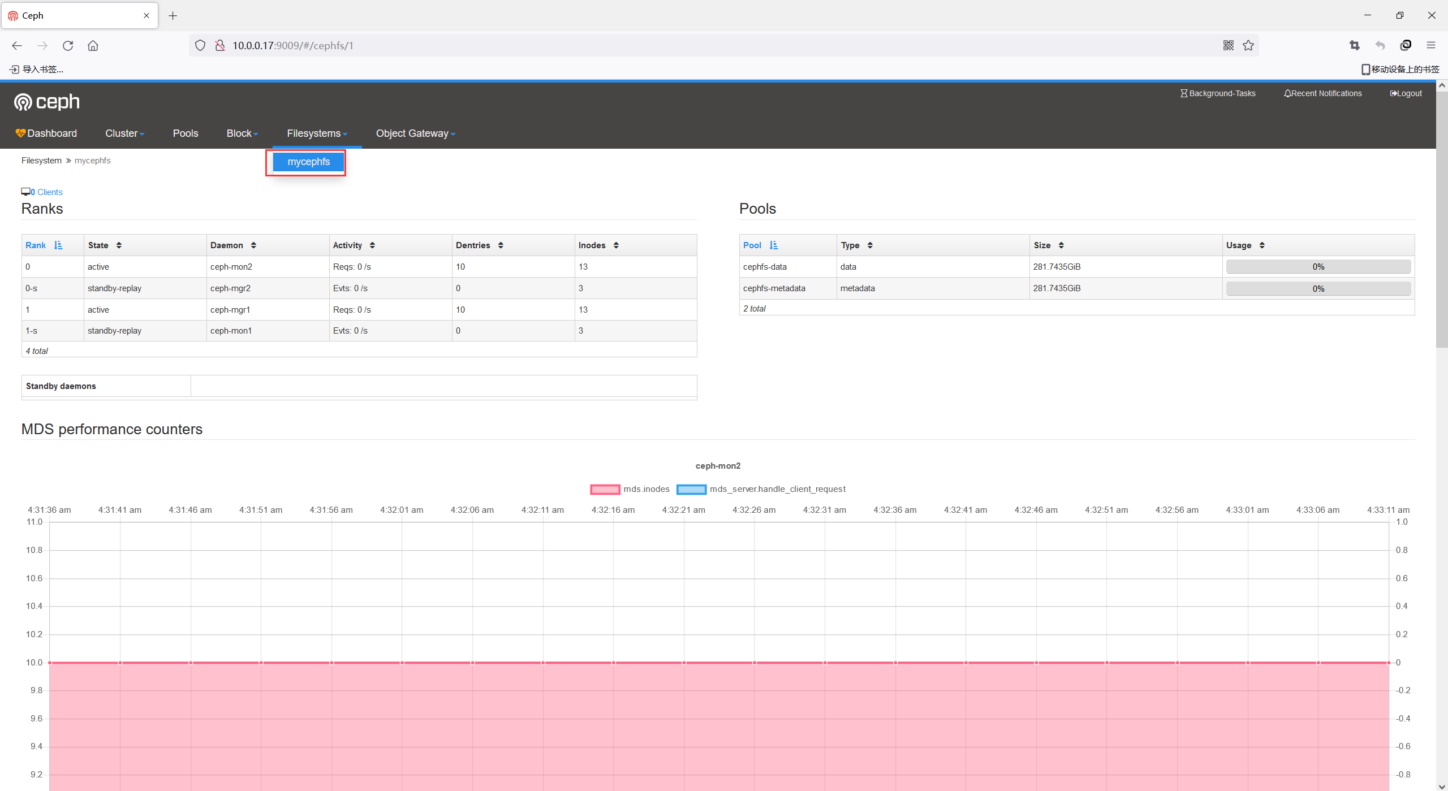Open Recent Notifications via the bell icon

(1322, 93)
